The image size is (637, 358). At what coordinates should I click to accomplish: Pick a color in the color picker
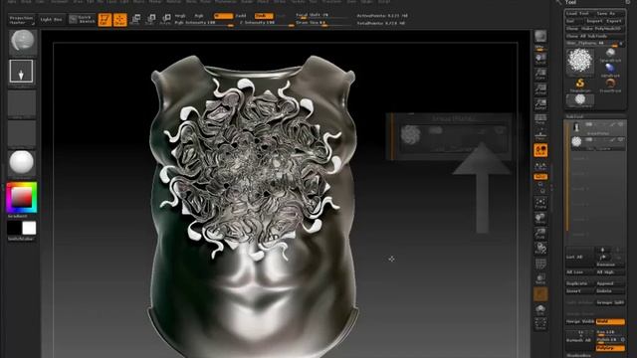click(22, 198)
